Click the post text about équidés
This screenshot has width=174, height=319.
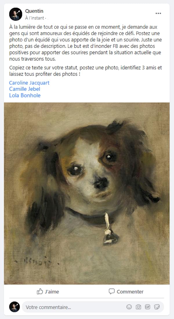tap(85, 43)
